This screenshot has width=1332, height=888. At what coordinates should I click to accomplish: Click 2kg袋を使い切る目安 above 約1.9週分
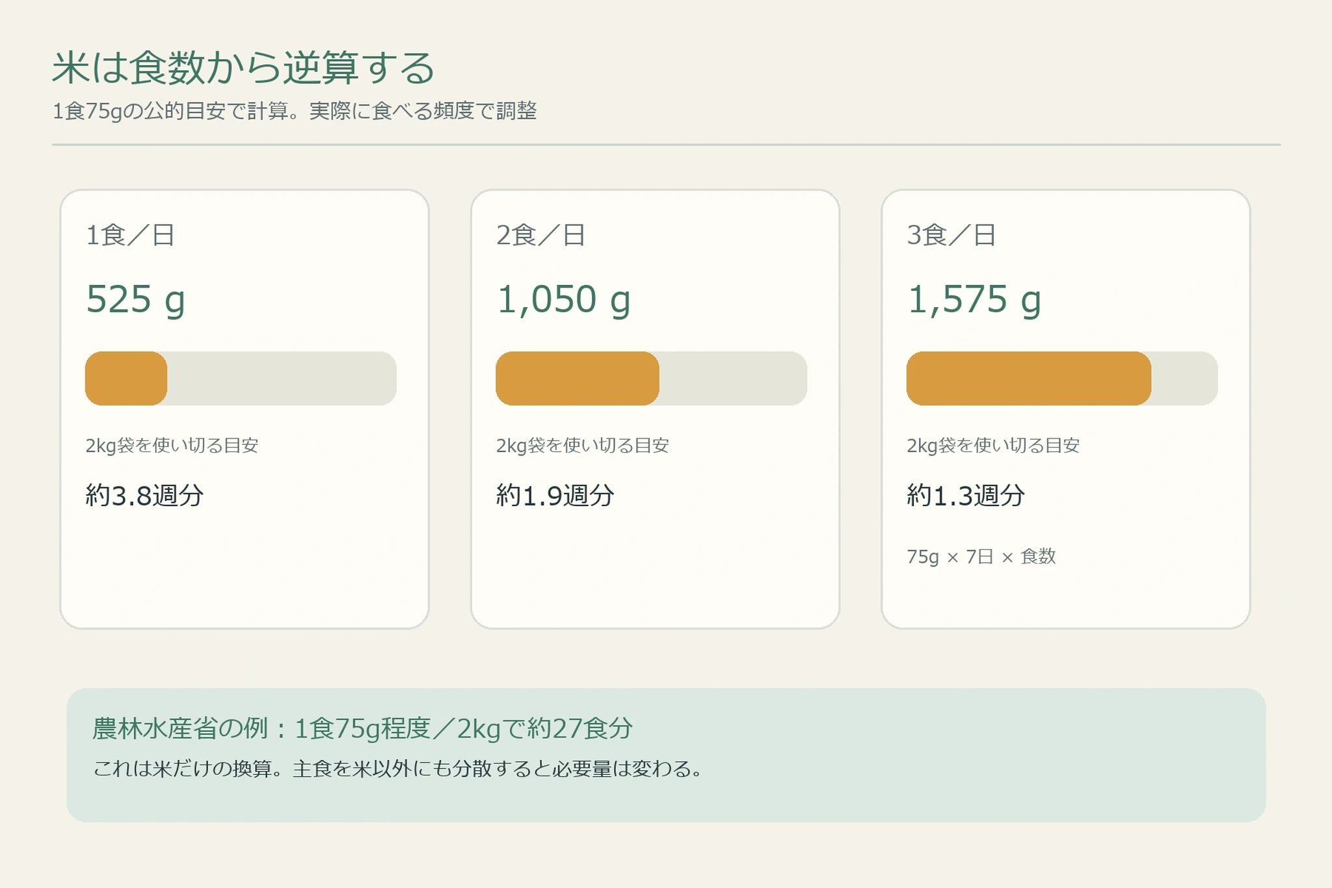pyautogui.click(x=582, y=446)
